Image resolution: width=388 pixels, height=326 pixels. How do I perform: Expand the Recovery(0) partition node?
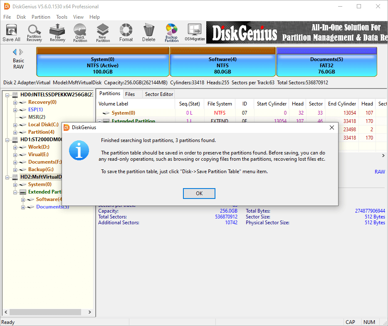tap(15, 103)
